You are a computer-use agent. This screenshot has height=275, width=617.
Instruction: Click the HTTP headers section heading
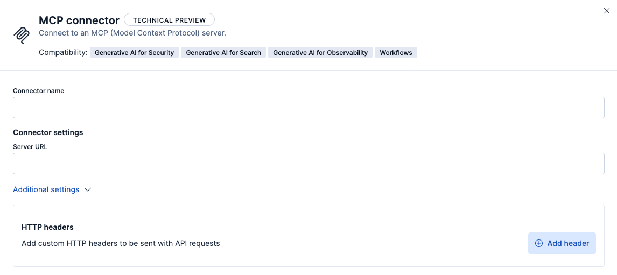click(47, 227)
